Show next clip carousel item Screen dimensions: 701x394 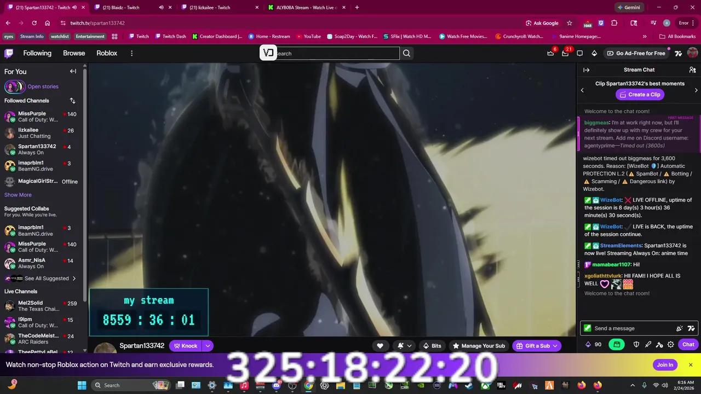click(696, 90)
